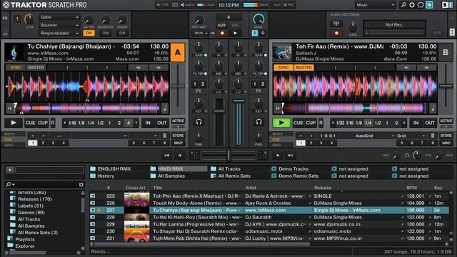Open the Bouncer effect selector dropdown
457x257 pixels.
[x=59, y=25]
